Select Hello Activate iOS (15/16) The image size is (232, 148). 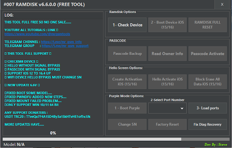click(167, 82)
